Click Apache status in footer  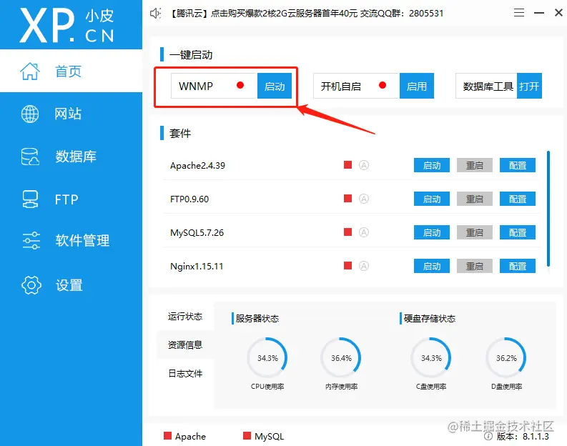184,436
